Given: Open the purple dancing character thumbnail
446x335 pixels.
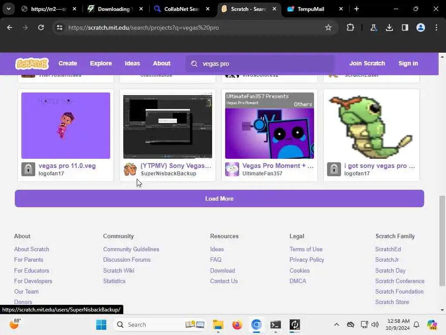Looking at the screenshot, I should 66,126.
